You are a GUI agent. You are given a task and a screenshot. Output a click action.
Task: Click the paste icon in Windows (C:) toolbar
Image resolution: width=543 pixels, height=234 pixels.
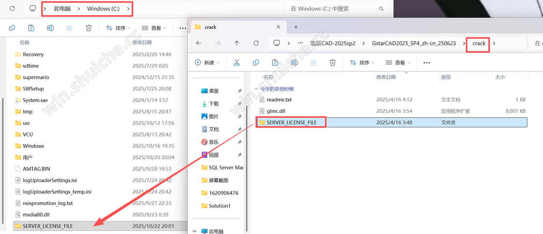click(x=31, y=28)
